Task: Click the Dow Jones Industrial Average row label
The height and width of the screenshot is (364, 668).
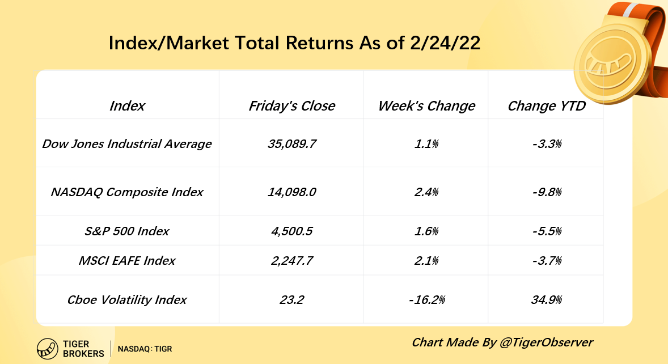Action: point(127,144)
